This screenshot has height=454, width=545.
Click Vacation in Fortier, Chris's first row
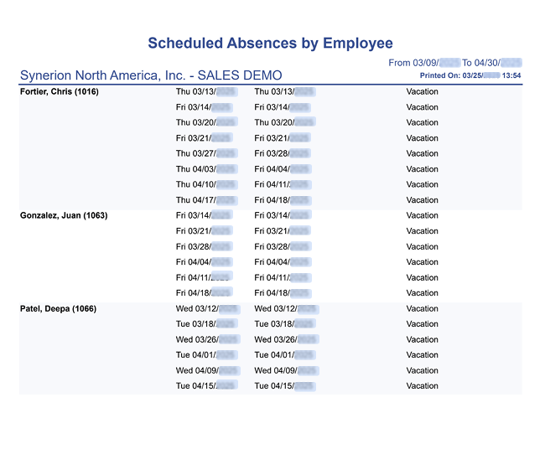[x=422, y=91]
